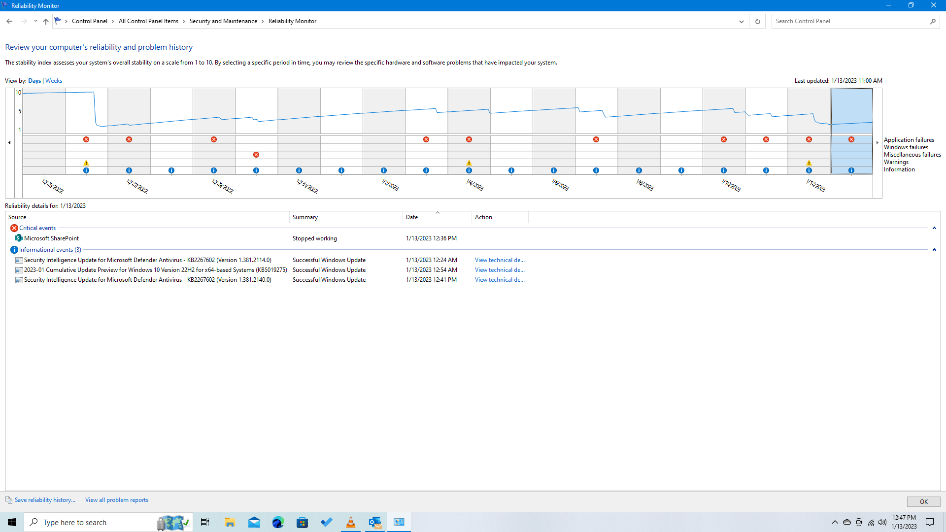View technical details for Defender update 1.381.2114.0

[x=500, y=260]
